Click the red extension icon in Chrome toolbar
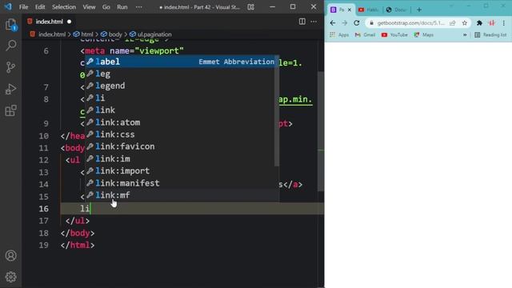512x288 pixels. (492, 23)
